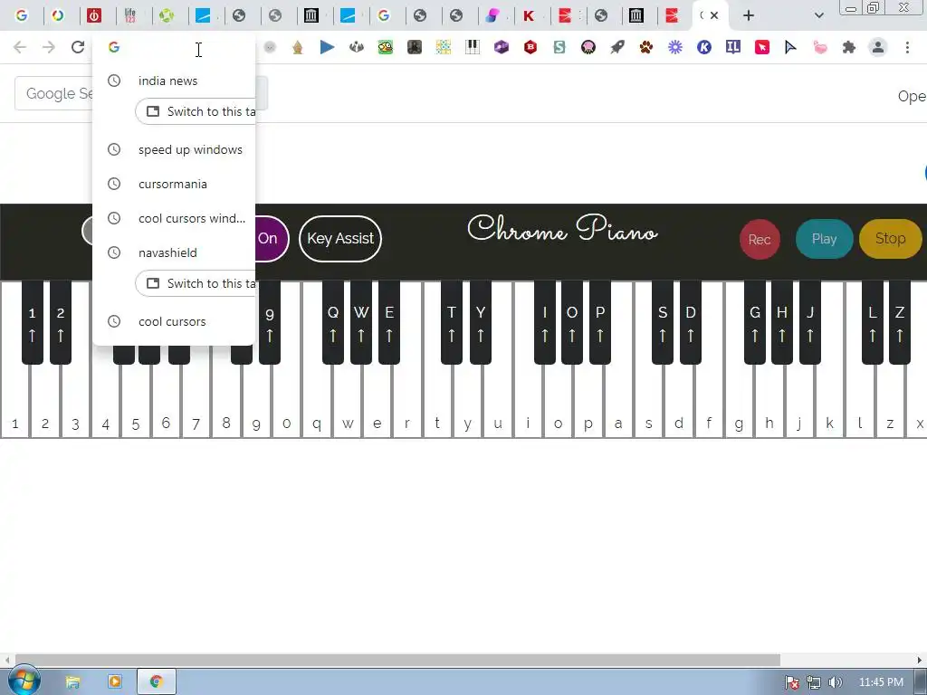Play the black key labeled H
Viewport: 927px width, 695px height.
click(x=782, y=322)
